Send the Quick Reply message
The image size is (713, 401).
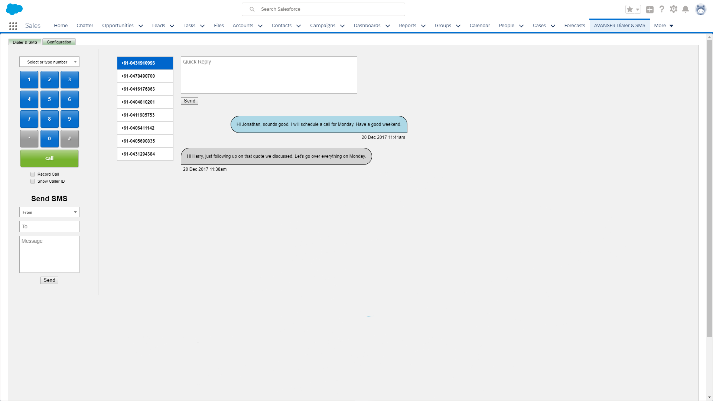189,101
